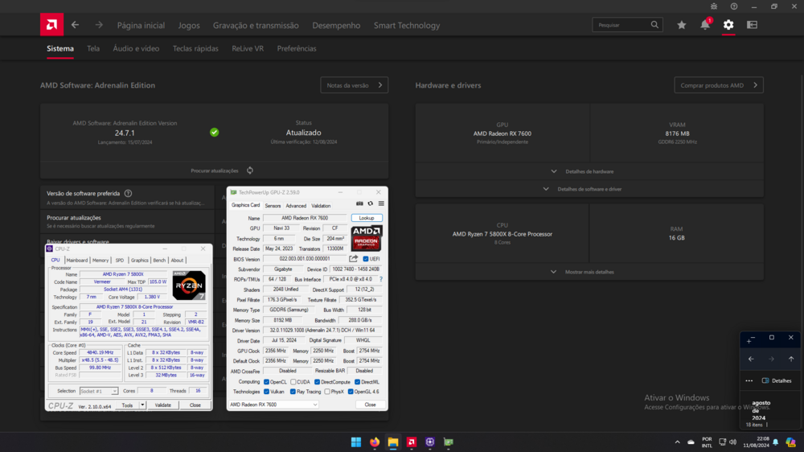Image resolution: width=804 pixels, height=452 pixels.
Task: Click the GPU-Z screenshot camera icon
Action: [359, 204]
